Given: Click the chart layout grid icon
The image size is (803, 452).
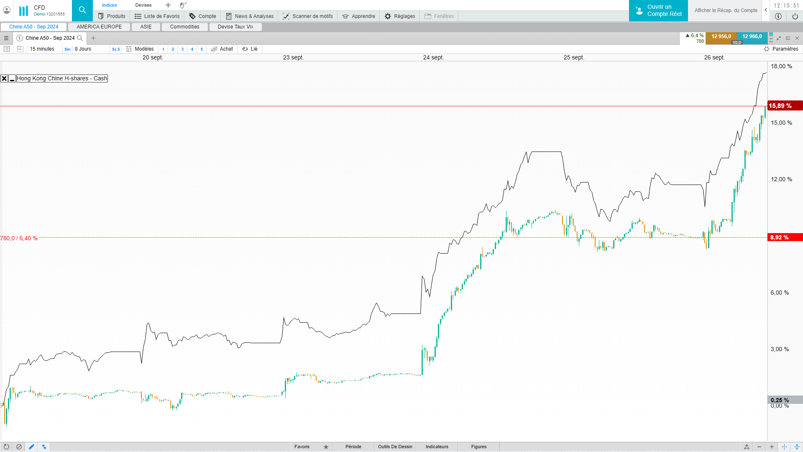Looking at the screenshot, I should tap(20, 49).
